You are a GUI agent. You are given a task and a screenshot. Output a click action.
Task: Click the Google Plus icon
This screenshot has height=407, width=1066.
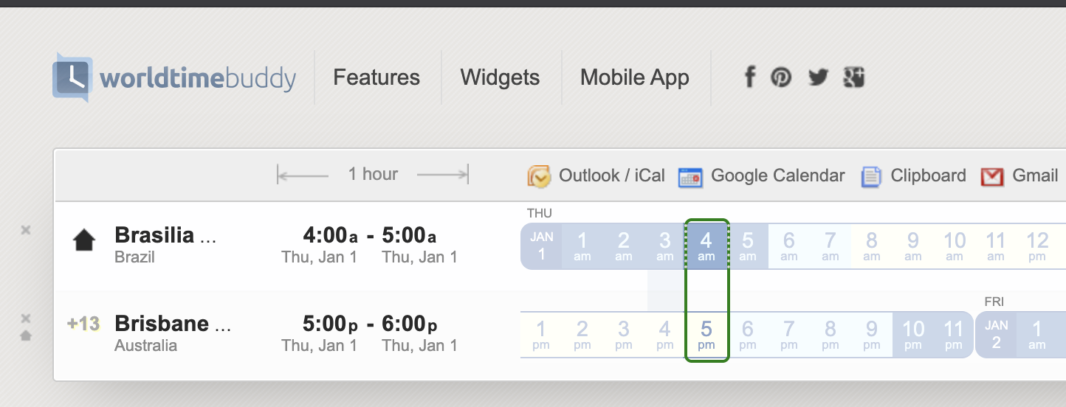pyautogui.click(x=854, y=77)
